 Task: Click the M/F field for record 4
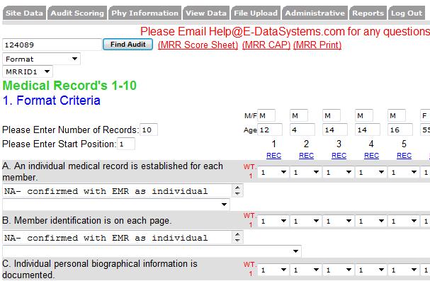364,115
